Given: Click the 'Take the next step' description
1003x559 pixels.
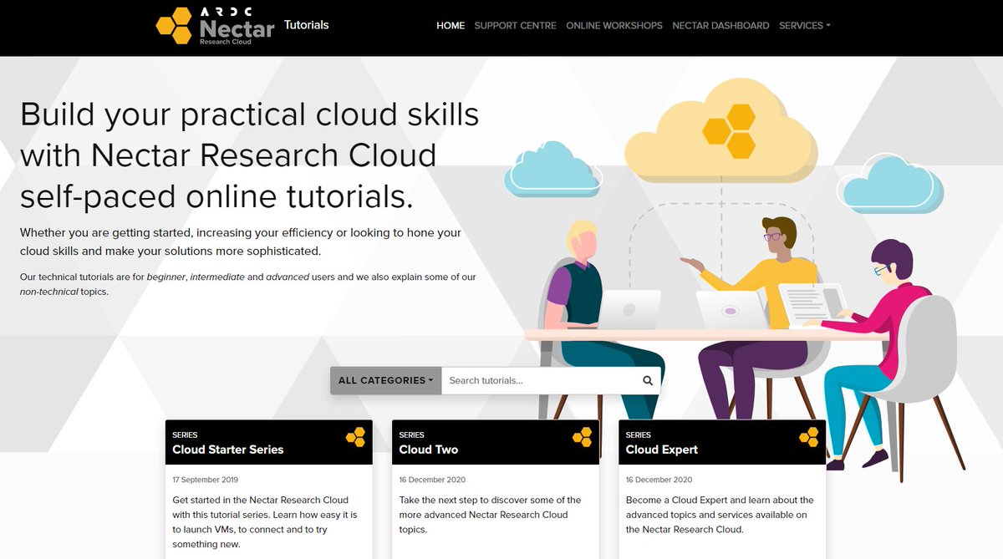Looking at the screenshot, I should coord(491,515).
